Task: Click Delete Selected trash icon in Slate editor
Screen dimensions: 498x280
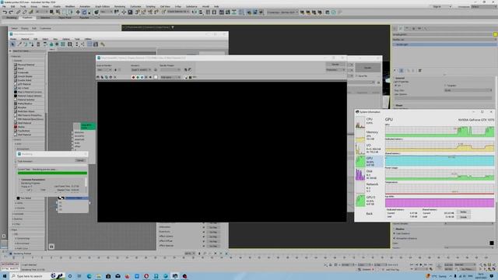Action: (38, 44)
